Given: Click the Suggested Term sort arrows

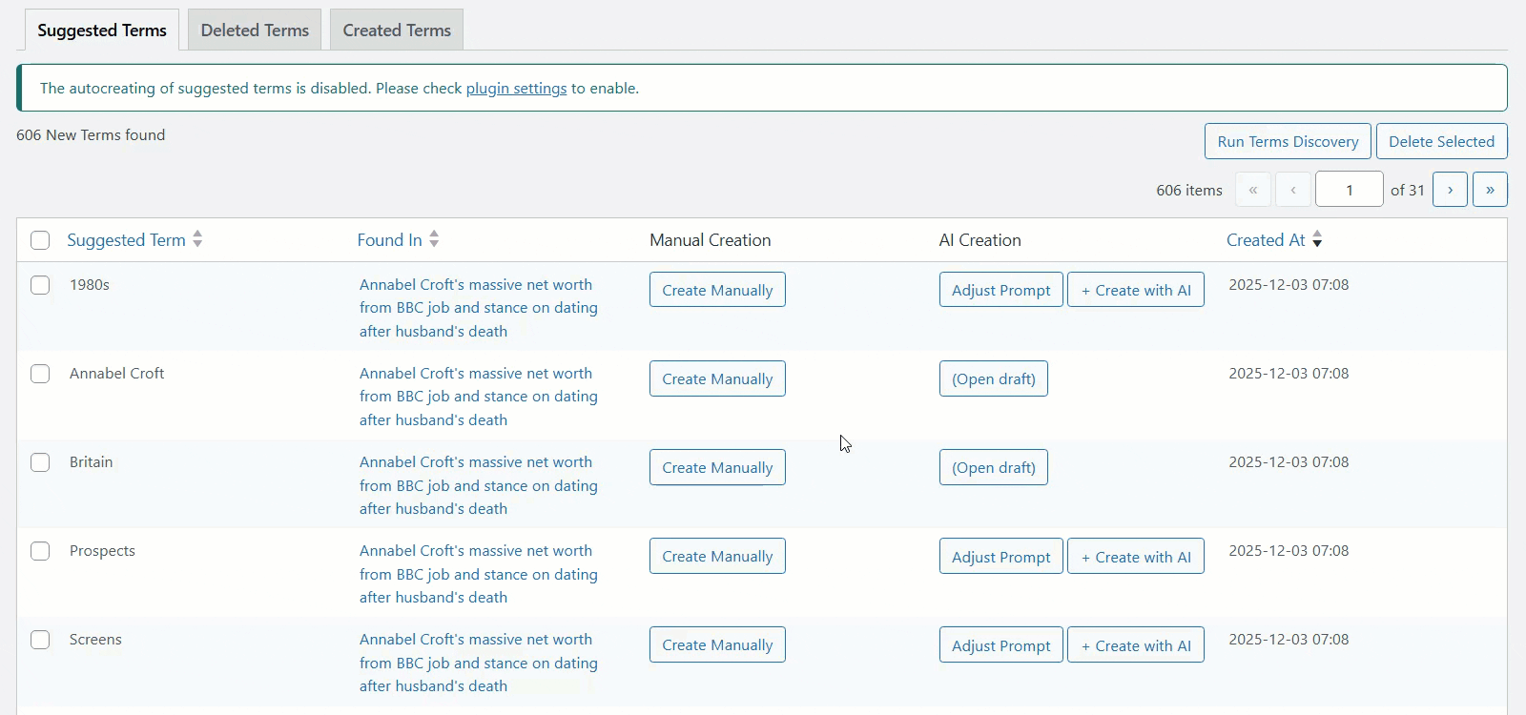Looking at the screenshot, I should pos(197,239).
